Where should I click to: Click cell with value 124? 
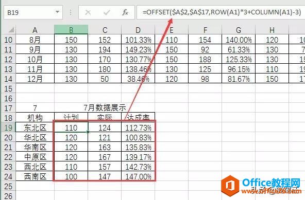pos(105,128)
